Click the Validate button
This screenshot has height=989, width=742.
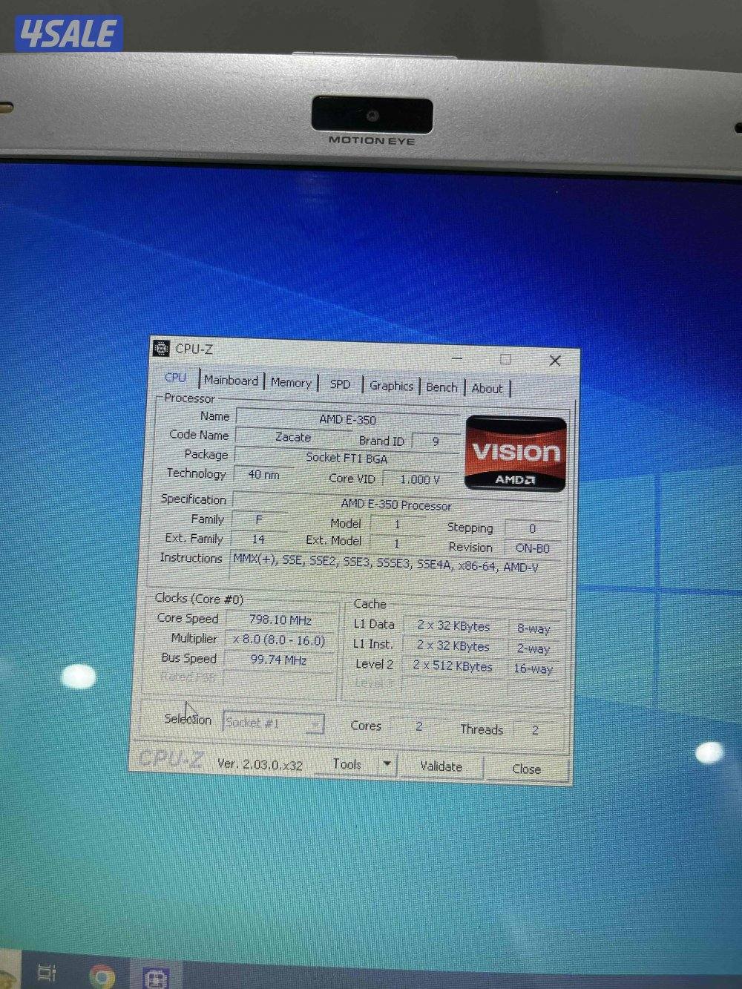click(441, 765)
